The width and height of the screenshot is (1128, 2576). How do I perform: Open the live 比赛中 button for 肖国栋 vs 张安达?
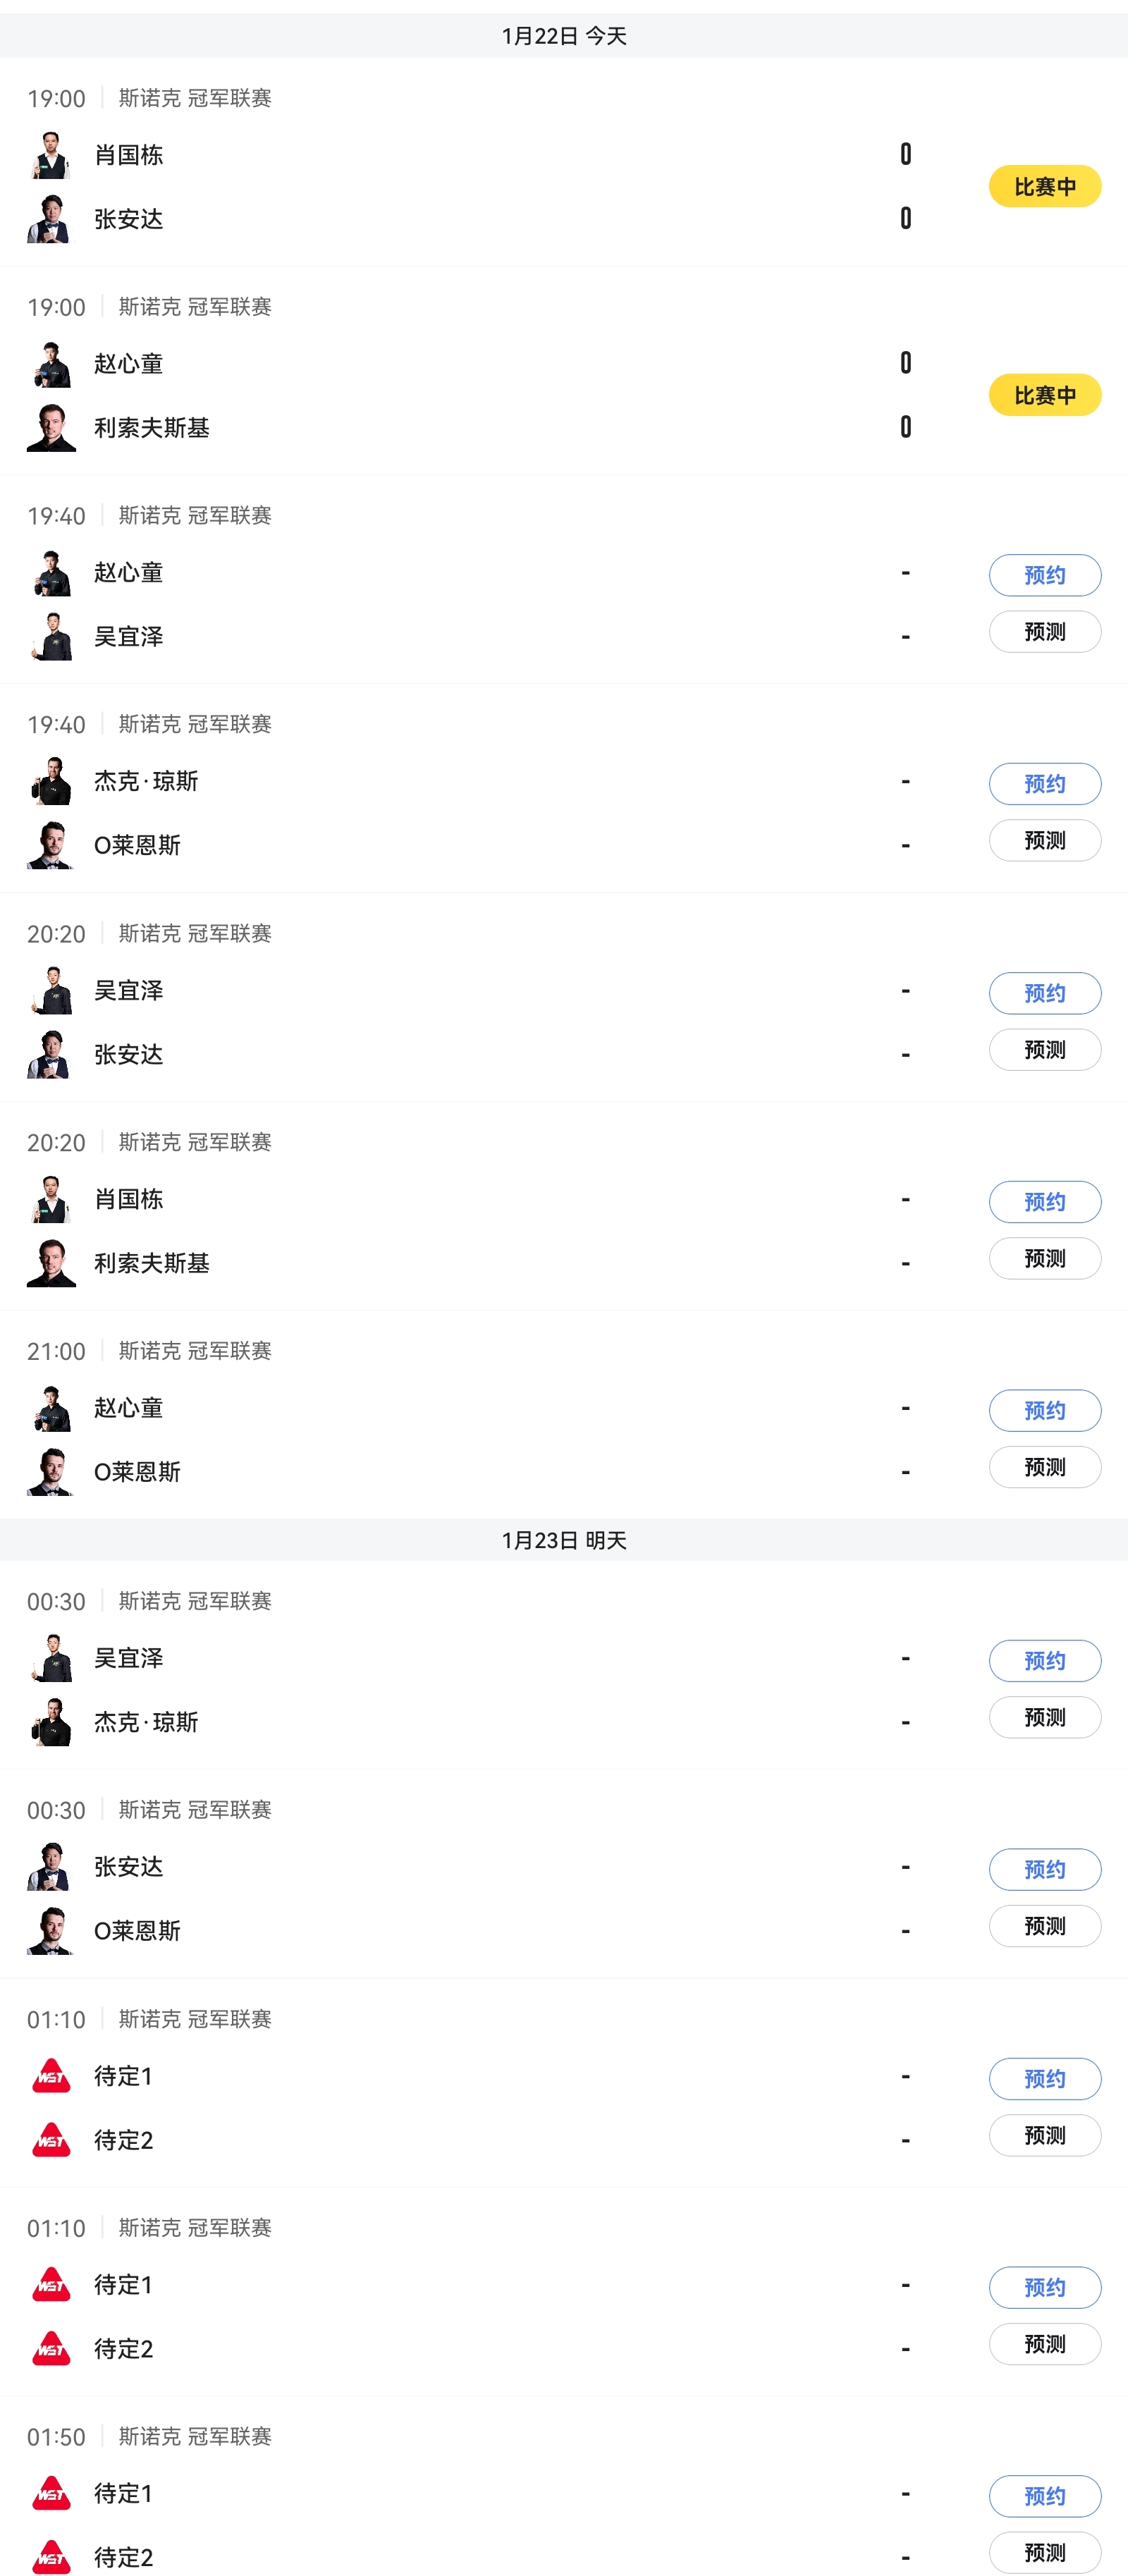click(1044, 187)
